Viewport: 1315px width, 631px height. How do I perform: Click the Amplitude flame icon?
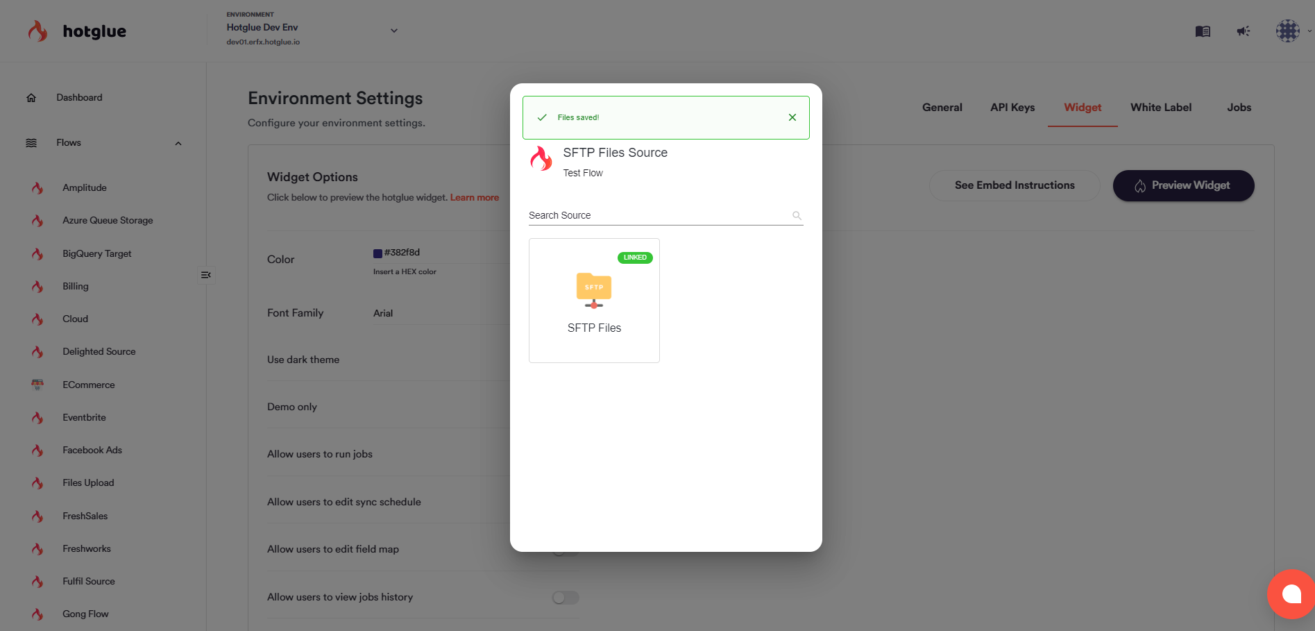tap(37, 188)
